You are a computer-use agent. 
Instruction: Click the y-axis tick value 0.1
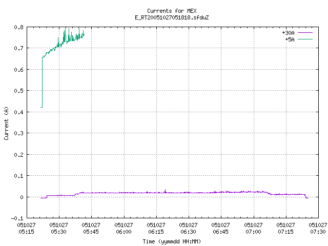coord(18,176)
